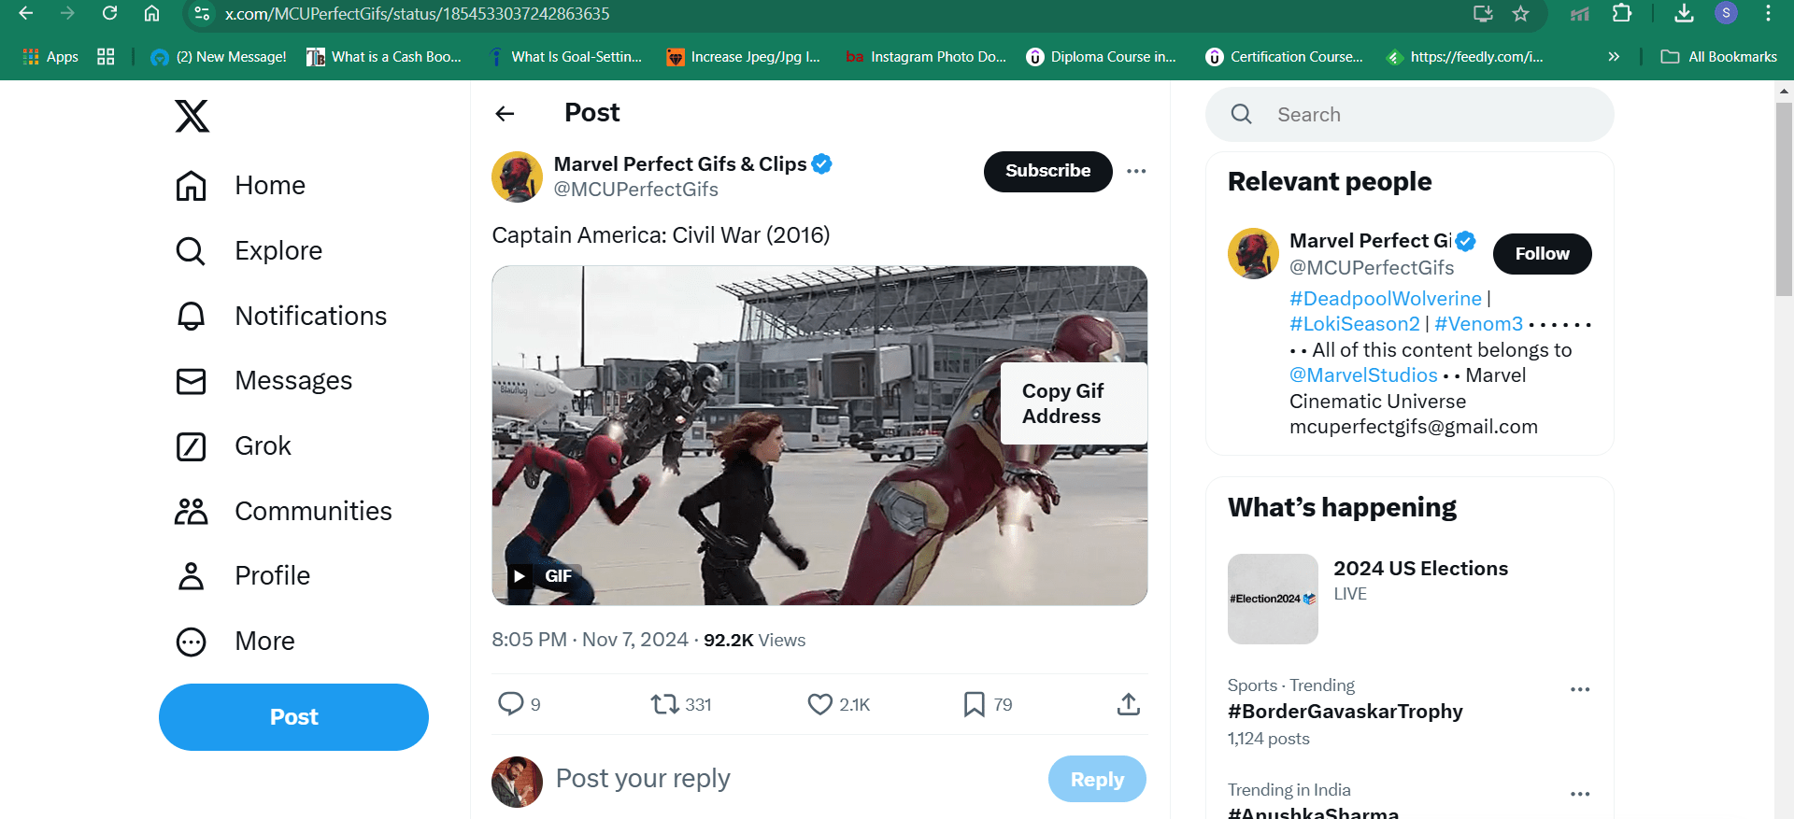Click the @MCUPerfectGifs handle in post header
Screen dimensions: 1794x819
pos(635,190)
